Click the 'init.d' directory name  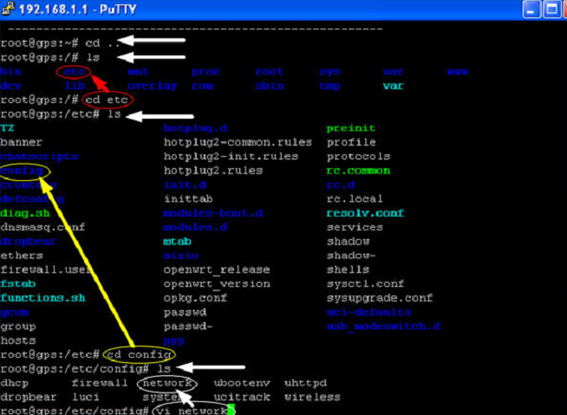click(185, 185)
